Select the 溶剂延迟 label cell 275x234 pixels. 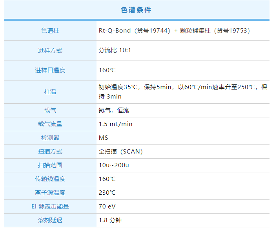click(50, 220)
